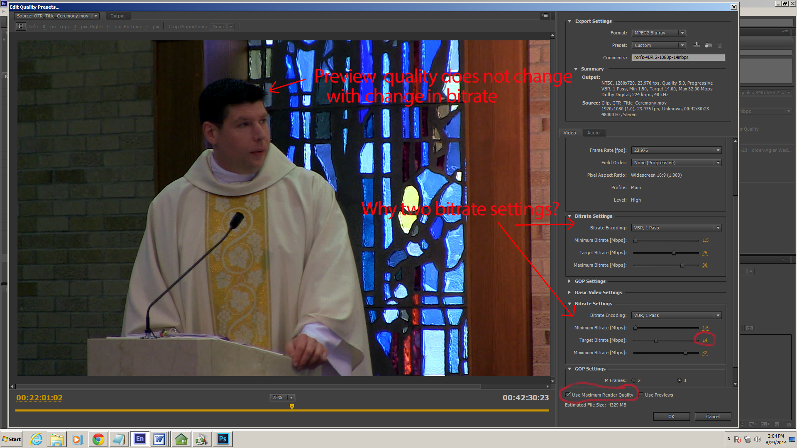Open Google Chrome from the taskbar
This screenshot has height=448, width=797.
pos(98,439)
